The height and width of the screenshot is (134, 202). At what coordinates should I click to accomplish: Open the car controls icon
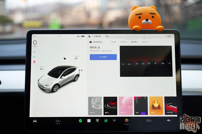(x=35, y=121)
